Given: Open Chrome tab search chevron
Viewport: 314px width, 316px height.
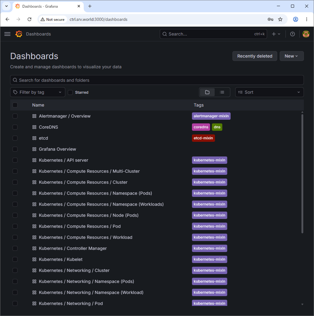Looking at the screenshot, I should (6, 6).
